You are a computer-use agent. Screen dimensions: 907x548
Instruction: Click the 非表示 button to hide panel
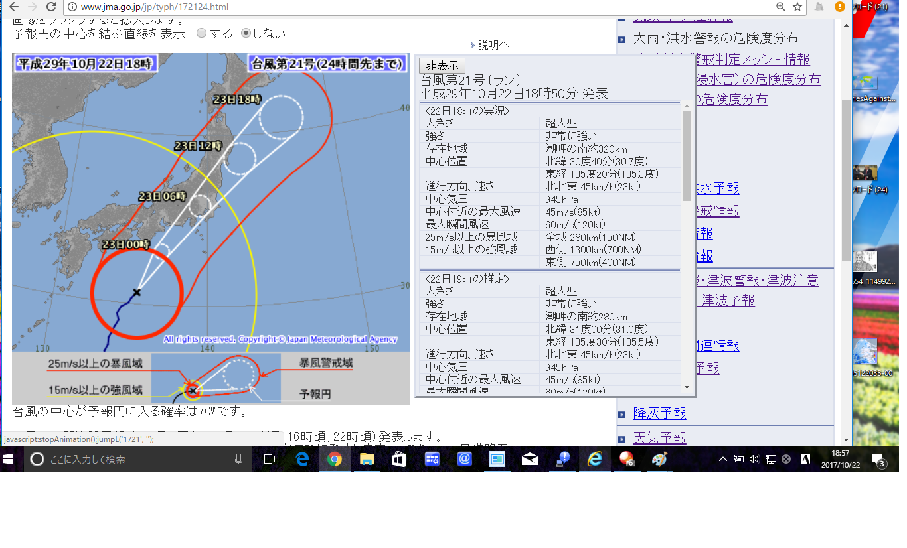point(442,66)
